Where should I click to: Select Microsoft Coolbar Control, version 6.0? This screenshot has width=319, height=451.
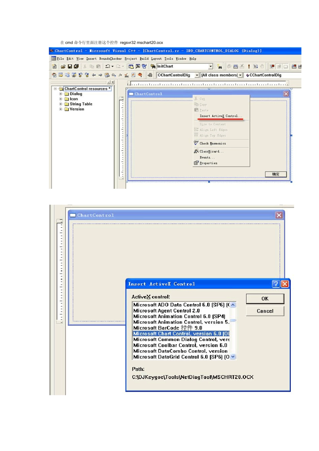(181, 345)
